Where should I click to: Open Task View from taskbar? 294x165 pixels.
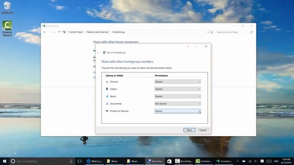79,161
